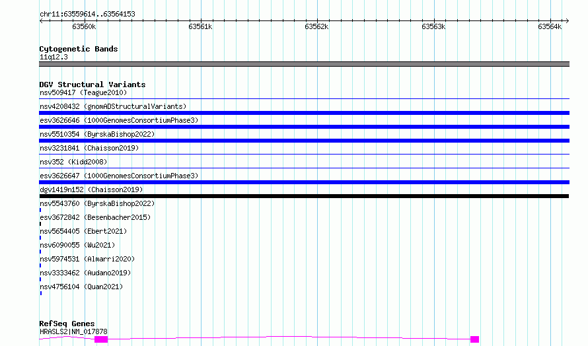Open variant nsv3231841 (Chaisson2019)
Image resolution: width=588 pixels, height=346 pixels.
click(89, 148)
